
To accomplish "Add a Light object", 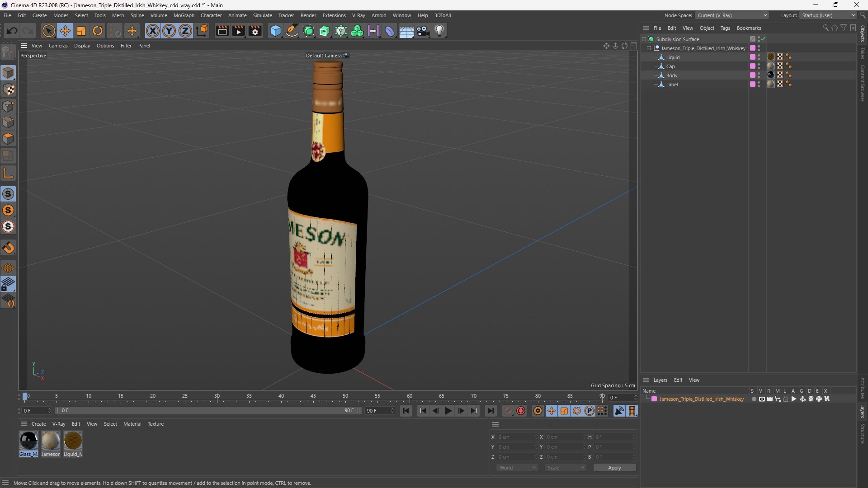I will [439, 31].
